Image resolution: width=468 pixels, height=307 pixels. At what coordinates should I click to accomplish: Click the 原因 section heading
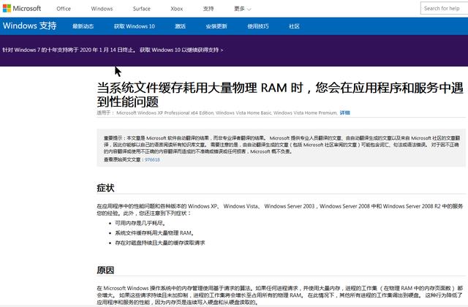point(105,270)
